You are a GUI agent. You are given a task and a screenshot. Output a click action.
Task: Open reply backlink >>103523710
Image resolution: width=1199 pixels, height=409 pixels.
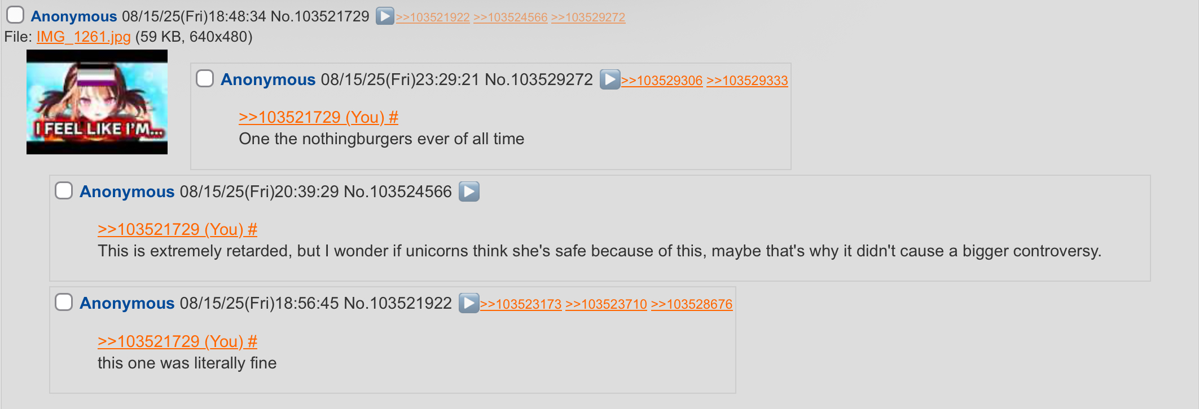coord(607,304)
